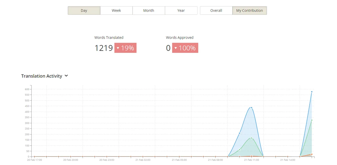
Task: Click the Words Translated label
Action: 109,38
